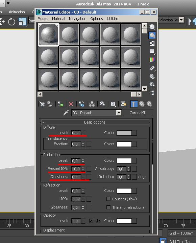Toggle Backlight icon in side toolbar
196x243 pixels.
click(x=152, y=35)
